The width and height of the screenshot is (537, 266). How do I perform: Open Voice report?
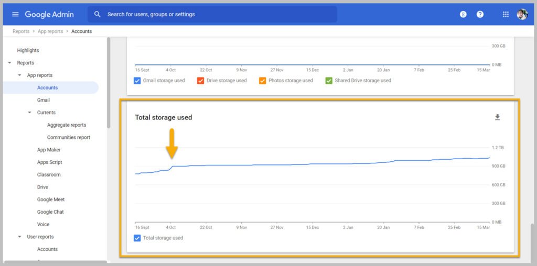pyautogui.click(x=43, y=224)
